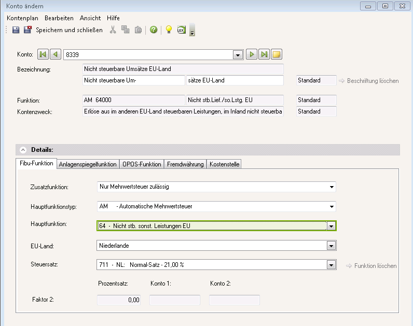The image size is (413, 326).
Task: Click the yellow note icon beside Konto
Action: click(277, 54)
